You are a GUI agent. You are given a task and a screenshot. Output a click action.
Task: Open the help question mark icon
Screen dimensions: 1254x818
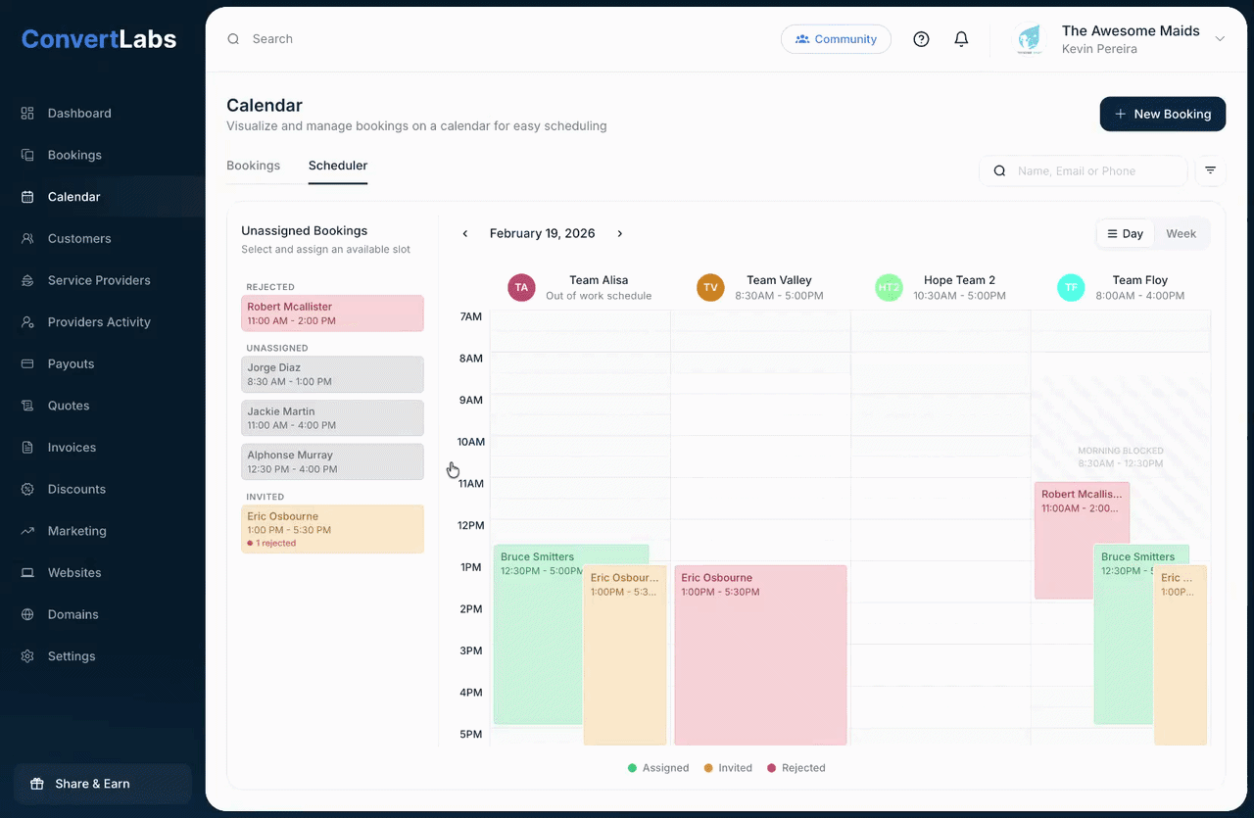pos(921,39)
